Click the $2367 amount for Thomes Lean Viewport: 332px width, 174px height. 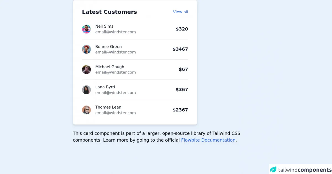tap(180, 110)
